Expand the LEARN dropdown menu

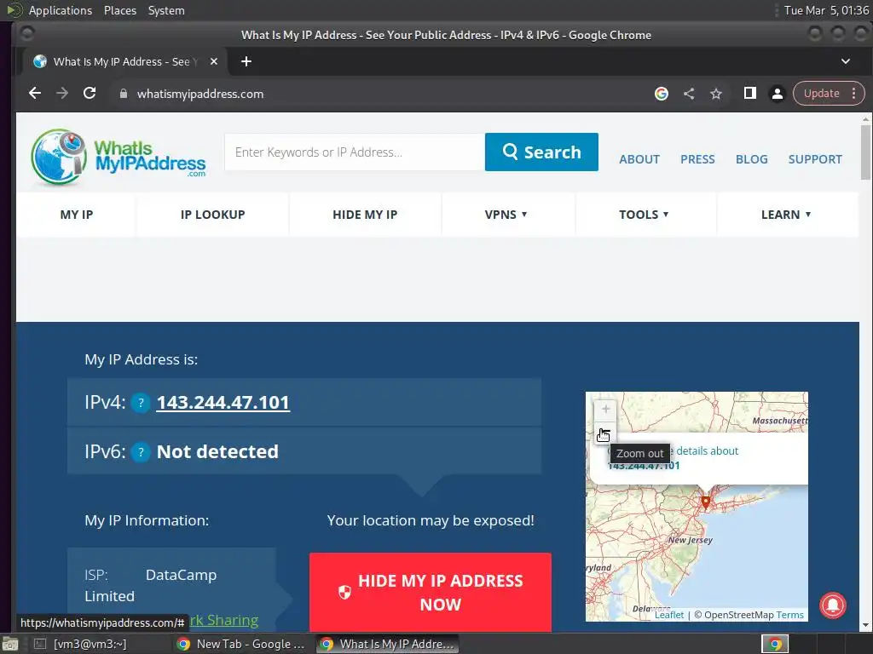click(785, 215)
